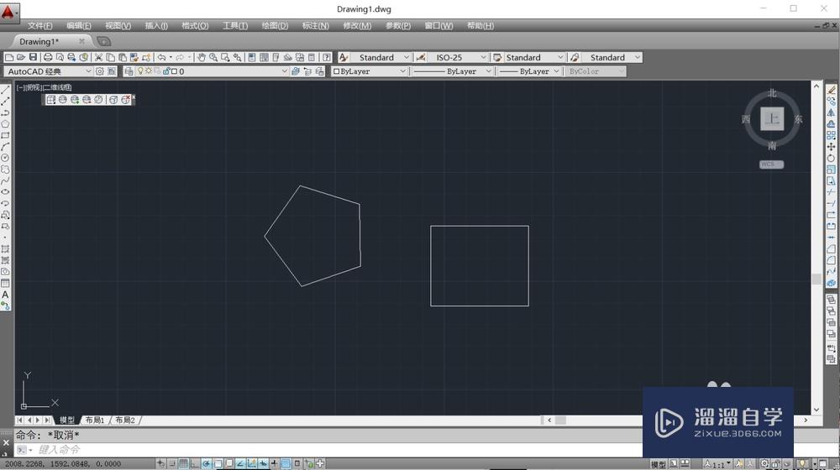Select the Polygon draw tool

[5, 123]
